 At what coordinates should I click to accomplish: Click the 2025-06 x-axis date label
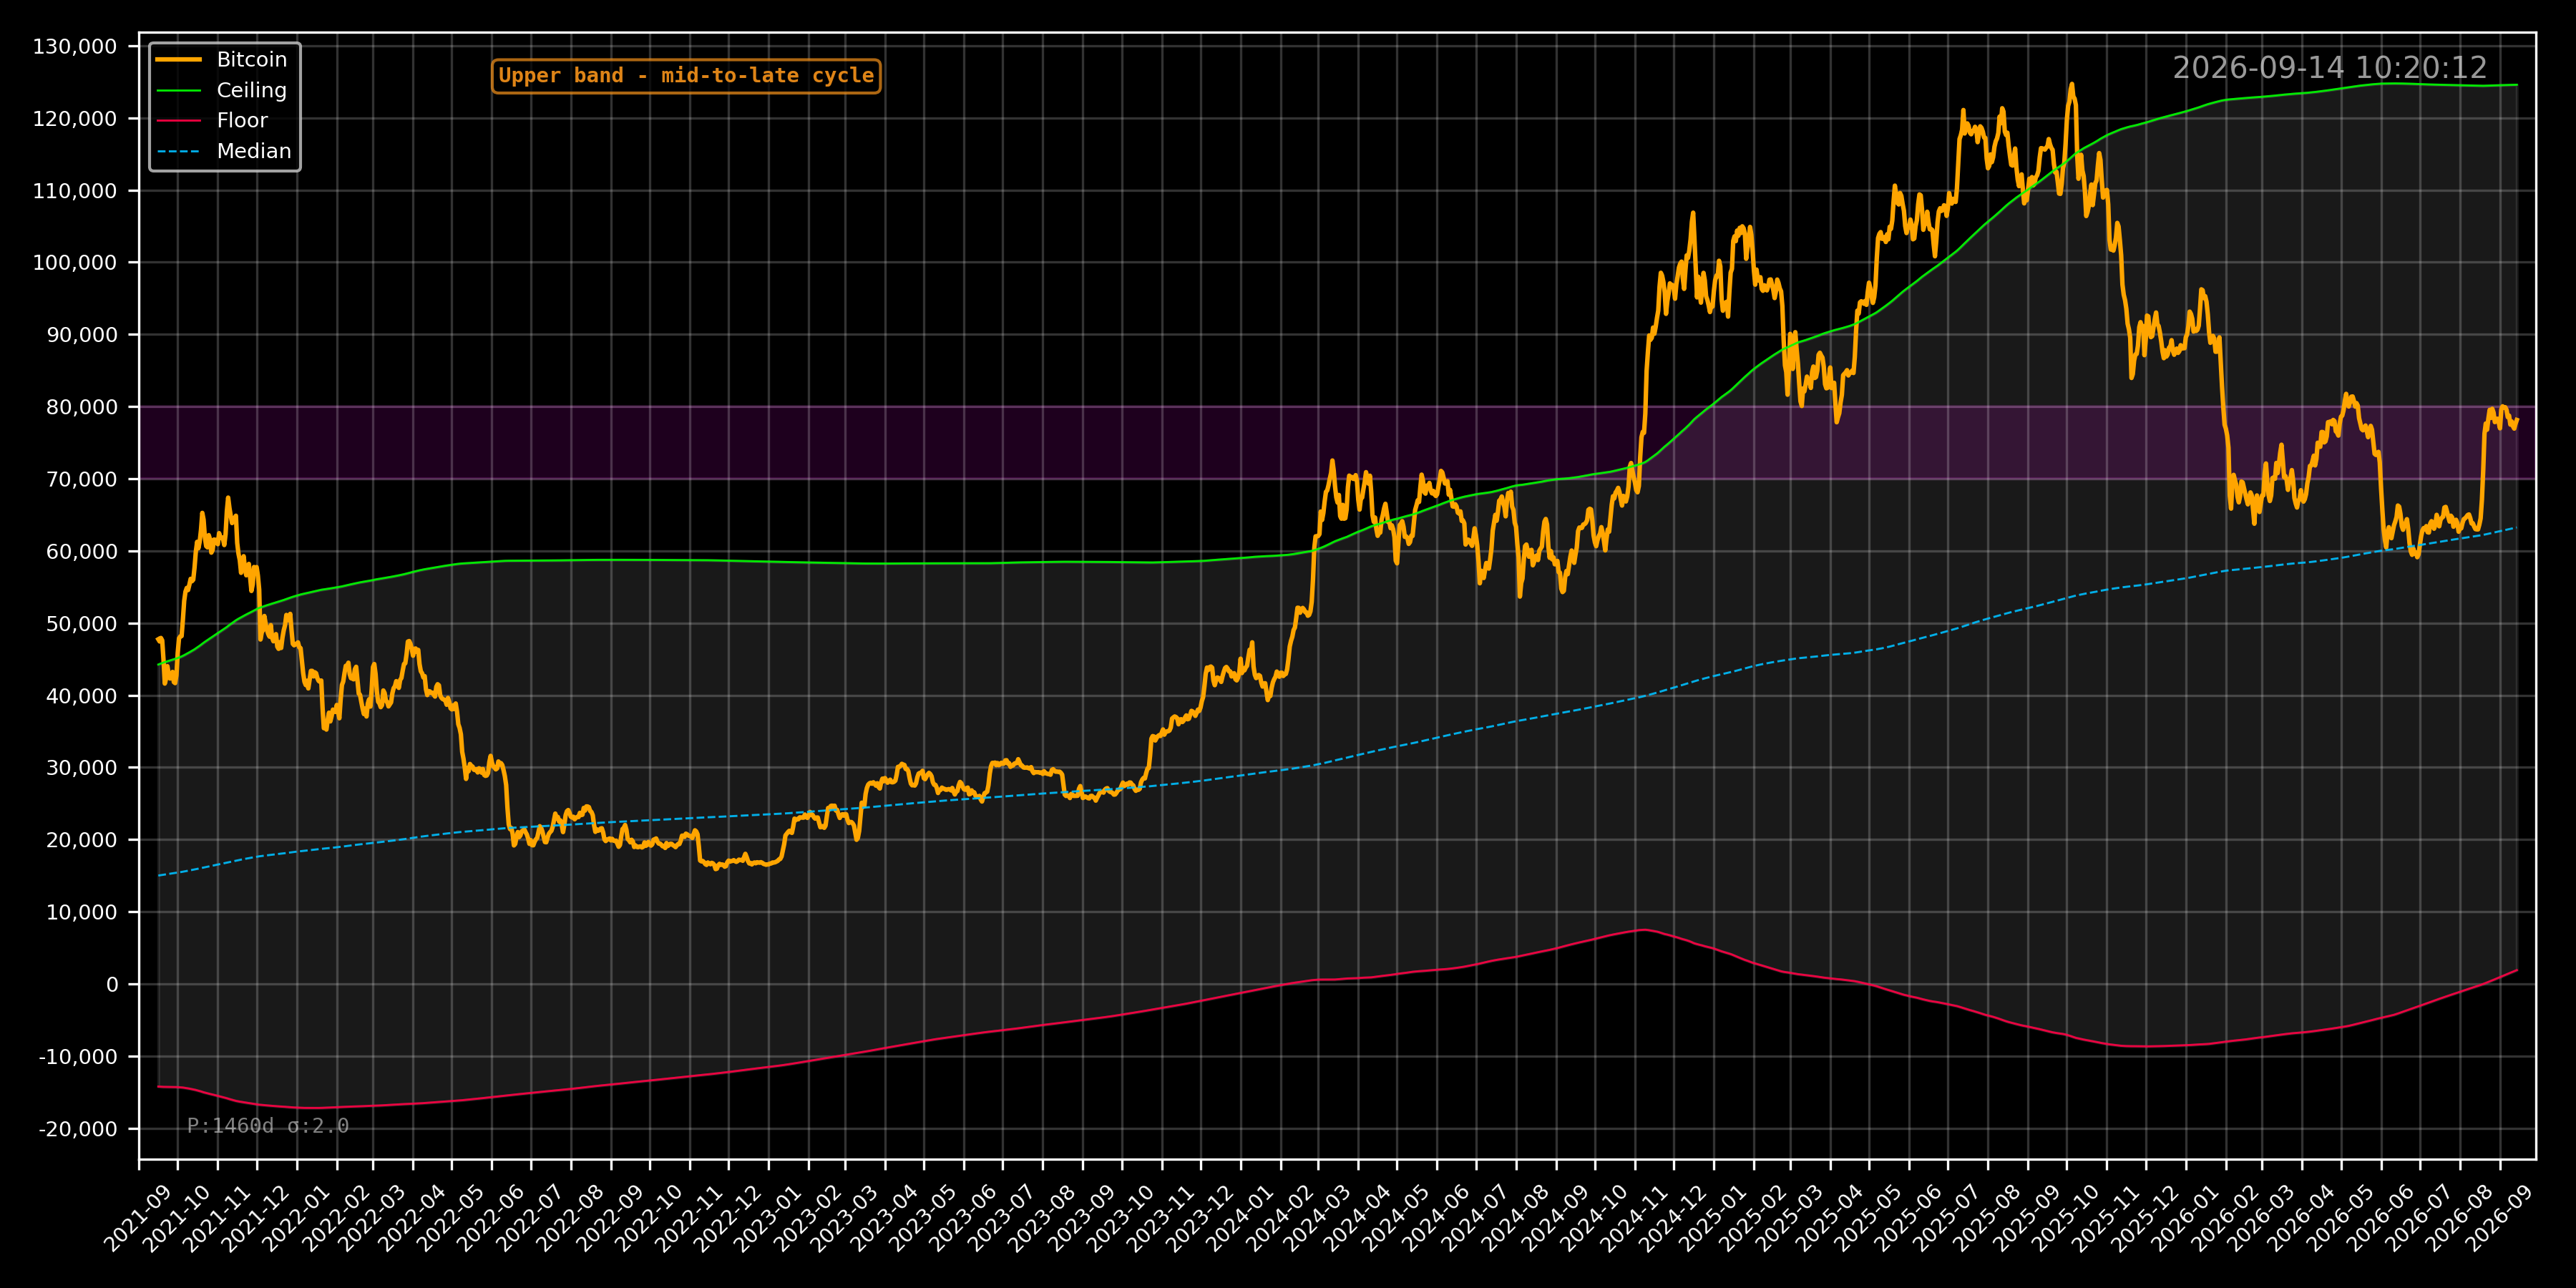click(1909, 1218)
